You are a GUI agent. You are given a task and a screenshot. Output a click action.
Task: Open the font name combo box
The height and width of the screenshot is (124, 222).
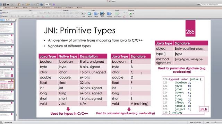click(x=22, y=13)
